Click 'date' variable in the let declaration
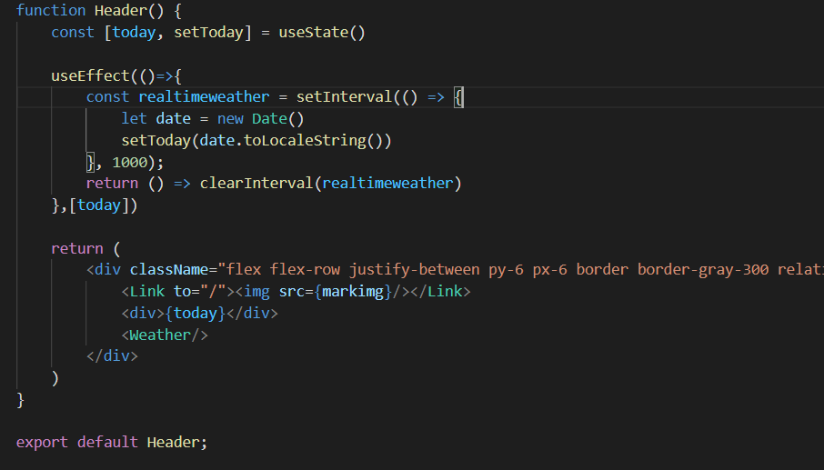This screenshot has width=824, height=470. (174, 119)
